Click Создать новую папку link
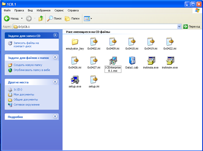The height and width of the screenshot is (151, 203). click(28, 65)
